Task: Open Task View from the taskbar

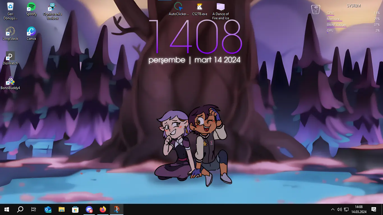Action: click(x=34, y=209)
